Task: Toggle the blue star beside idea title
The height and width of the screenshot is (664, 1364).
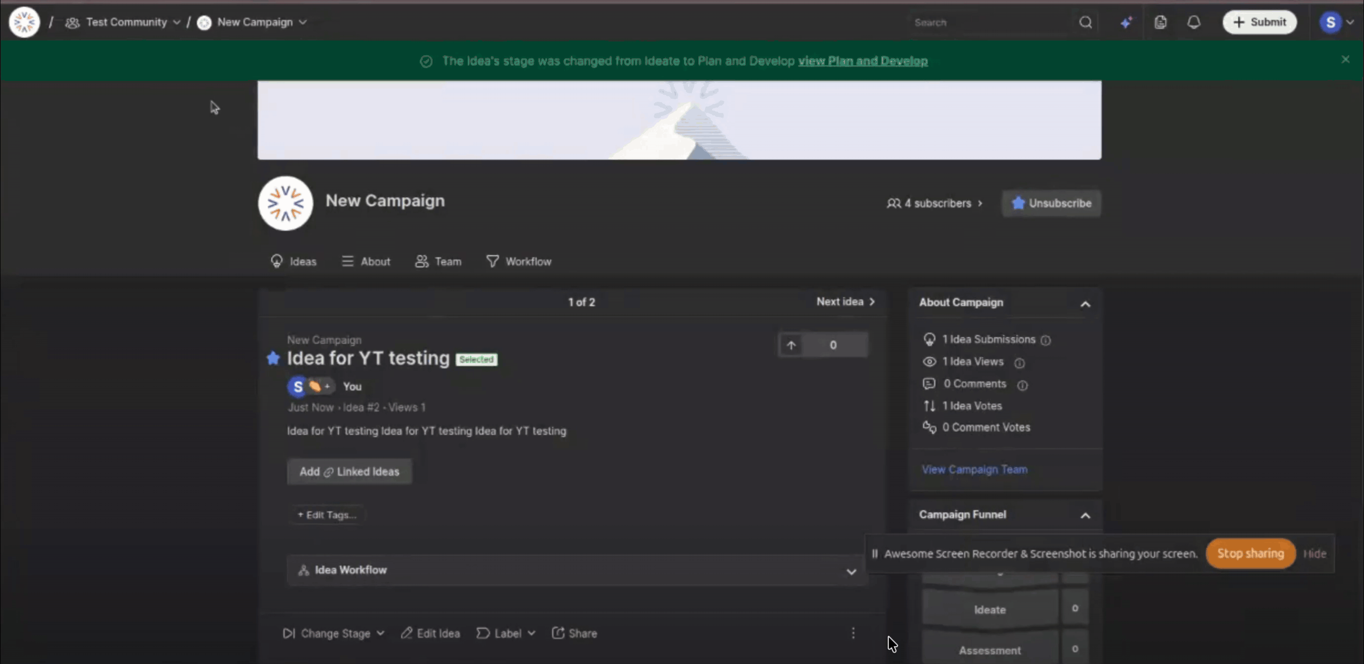Action: coord(273,358)
